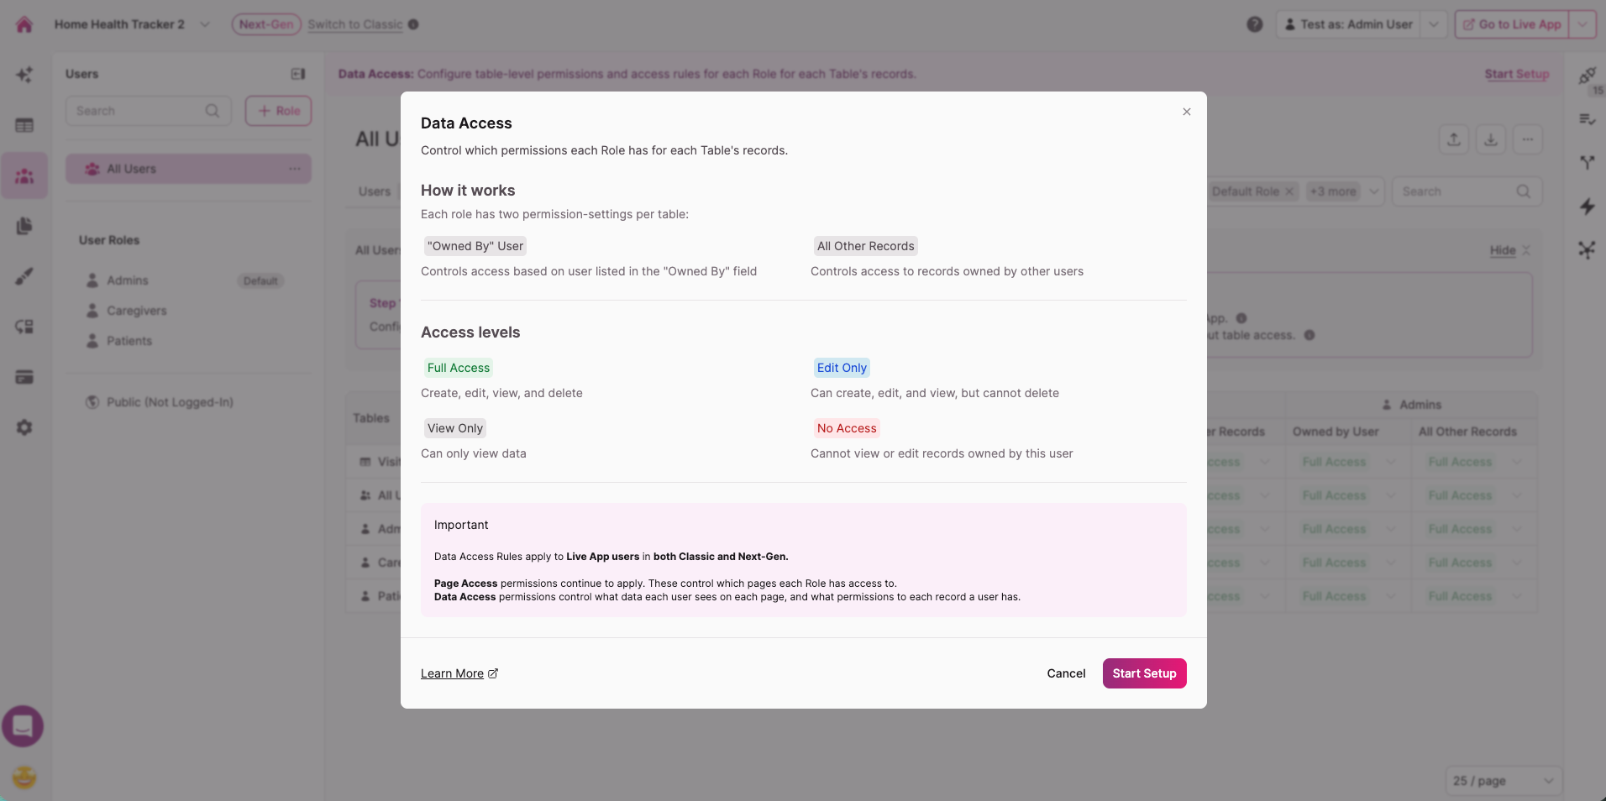Click the help question mark icon
Image resolution: width=1606 pixels, height=801 pixels.
coord(1255,24)
